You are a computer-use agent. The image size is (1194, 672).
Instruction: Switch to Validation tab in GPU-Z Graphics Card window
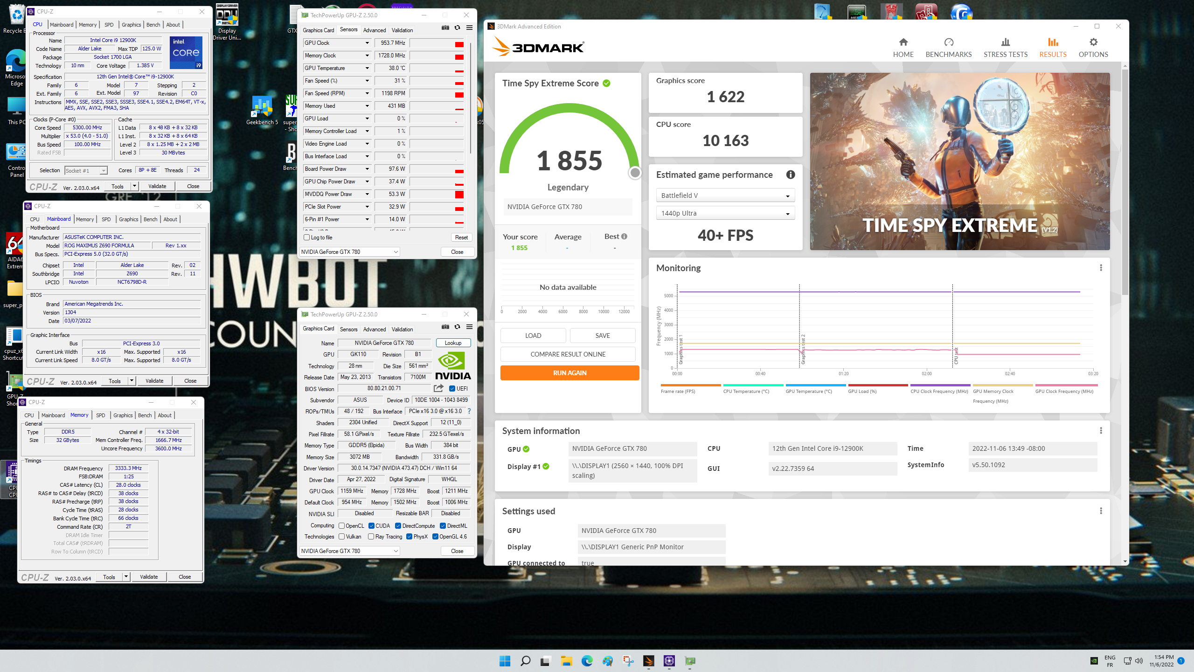click(402, 329)
